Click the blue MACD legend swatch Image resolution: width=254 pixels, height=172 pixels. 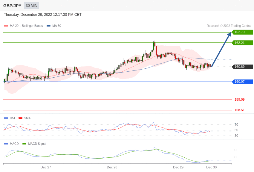point(6,144)
